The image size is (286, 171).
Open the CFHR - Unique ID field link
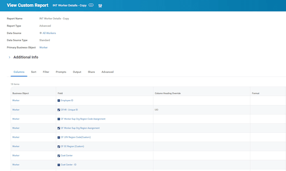(69, 110)
